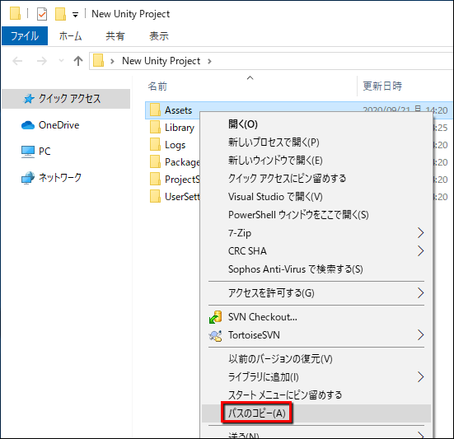454x439 pixels.
Task: Open the ファイル ribbon tab
Action: (x=25, y=36)
